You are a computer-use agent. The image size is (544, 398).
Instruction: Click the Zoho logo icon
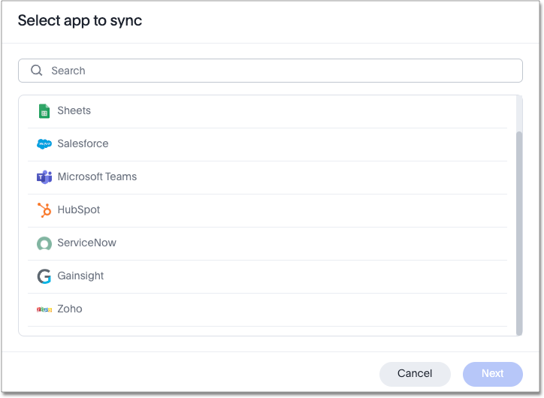44,309
